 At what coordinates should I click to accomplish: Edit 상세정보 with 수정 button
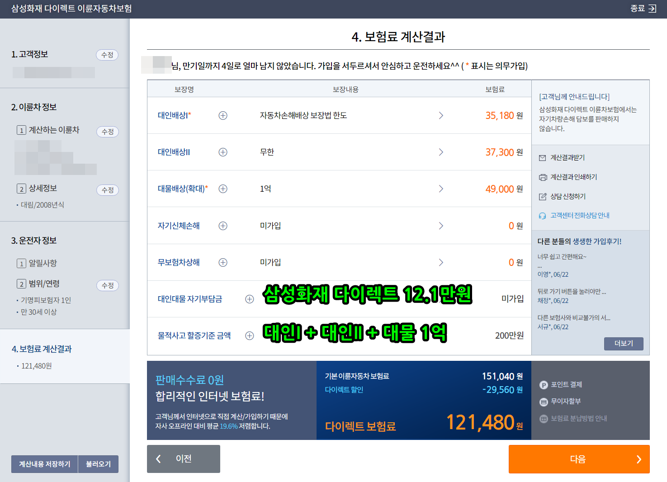108,190
